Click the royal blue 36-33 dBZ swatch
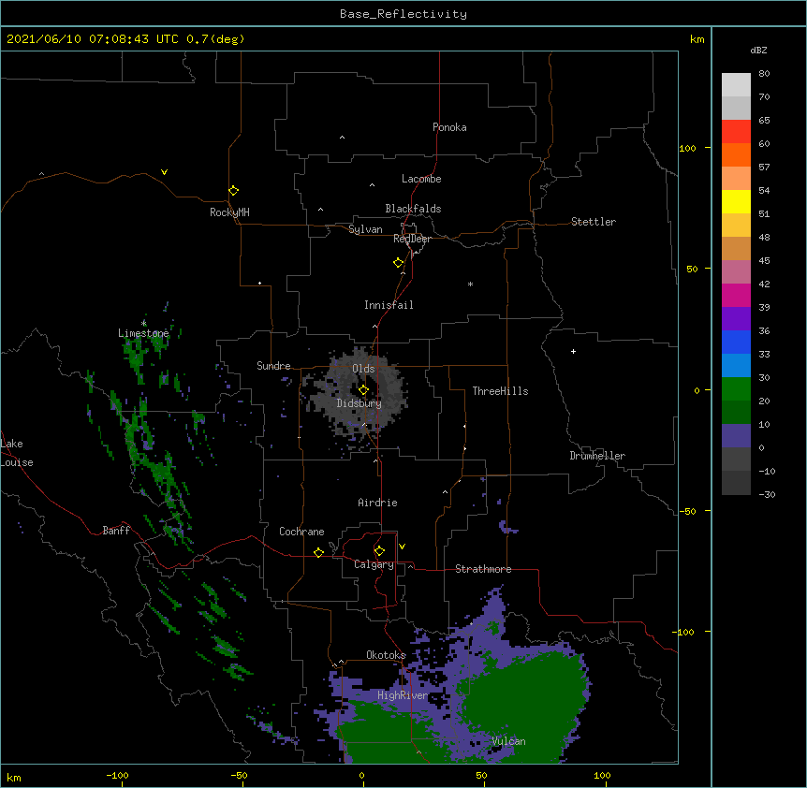The height and width of the screenshot is (788, 807). click(x=736, y=342)
